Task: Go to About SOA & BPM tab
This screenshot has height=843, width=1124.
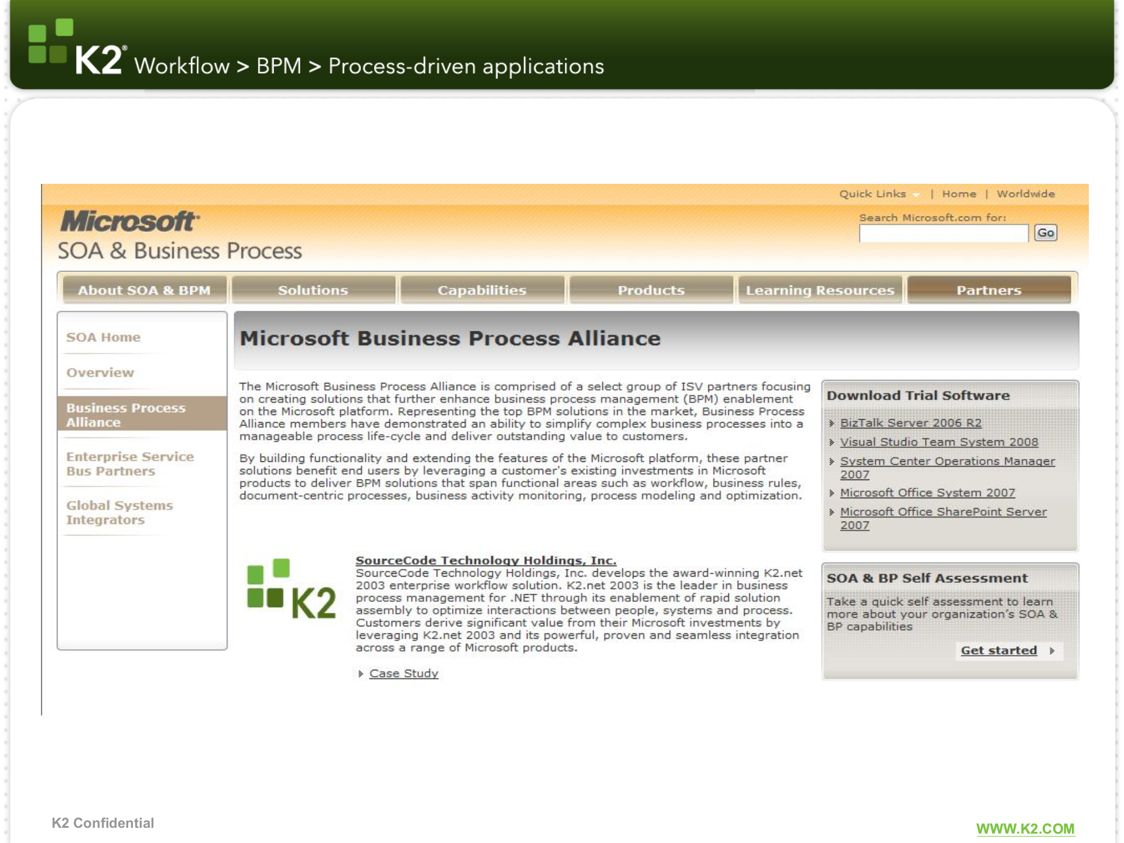Action: point(144,290)
